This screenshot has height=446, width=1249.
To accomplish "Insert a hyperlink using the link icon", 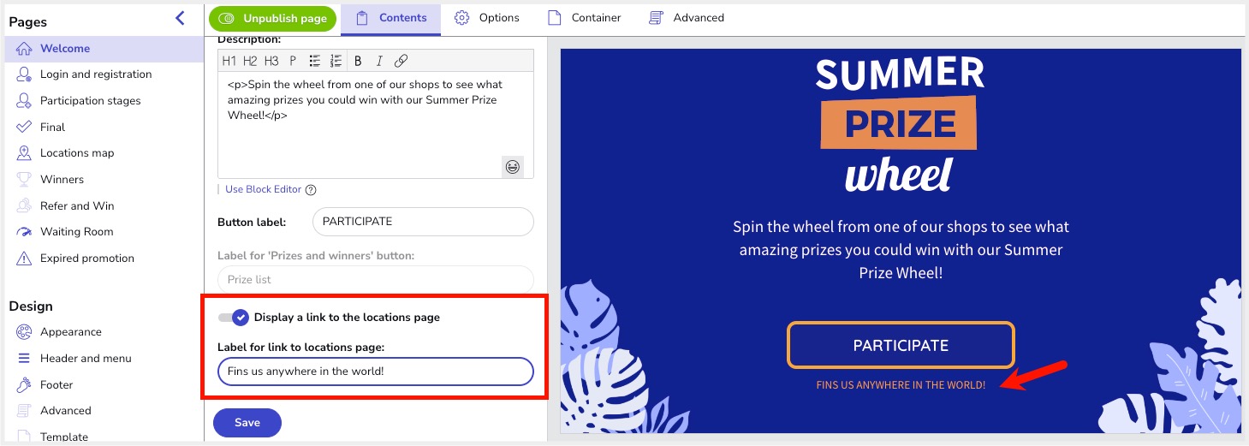I will click(x=401, y=61).
